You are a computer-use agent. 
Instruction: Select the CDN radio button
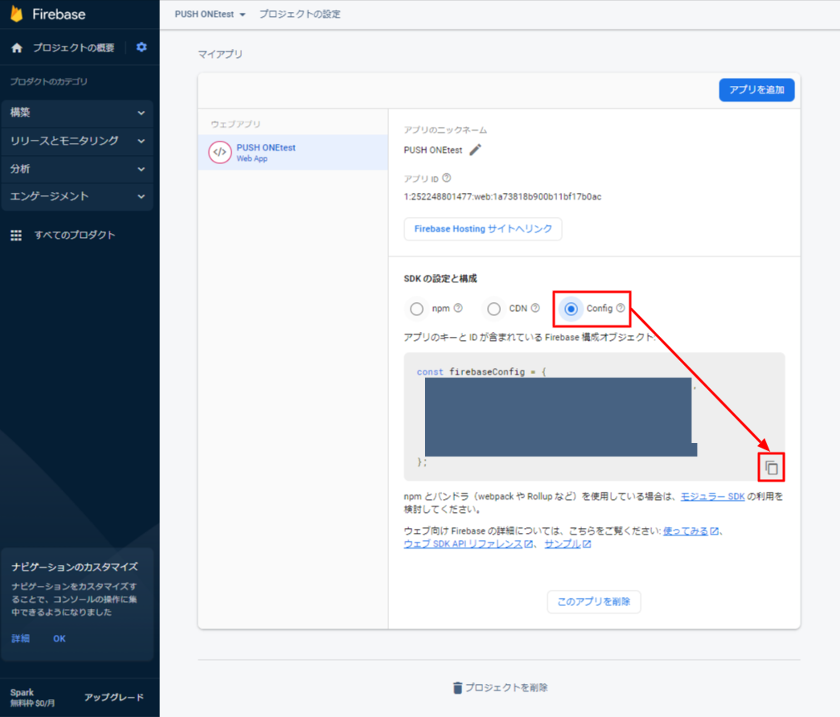494,309
